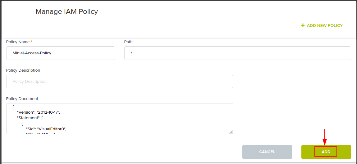Click into the Path text field

[x=237, y=53]
